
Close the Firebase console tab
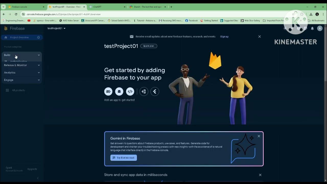coord(43,7)
